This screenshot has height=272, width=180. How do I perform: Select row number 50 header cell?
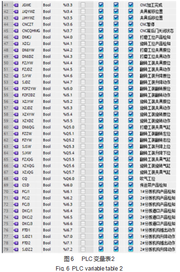coord(6,63)
